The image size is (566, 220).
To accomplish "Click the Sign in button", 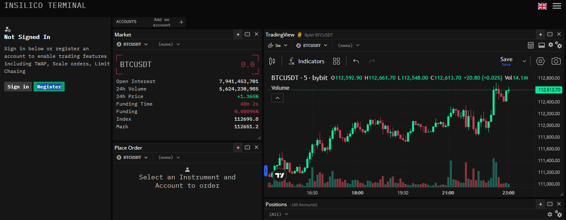I will coord(18,87).
